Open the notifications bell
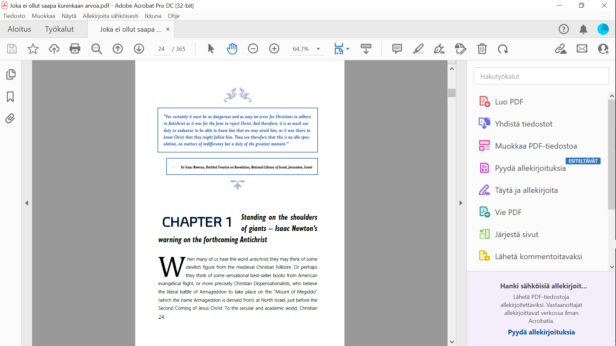The width and height of the screenshot is (616, 346). 583,29
